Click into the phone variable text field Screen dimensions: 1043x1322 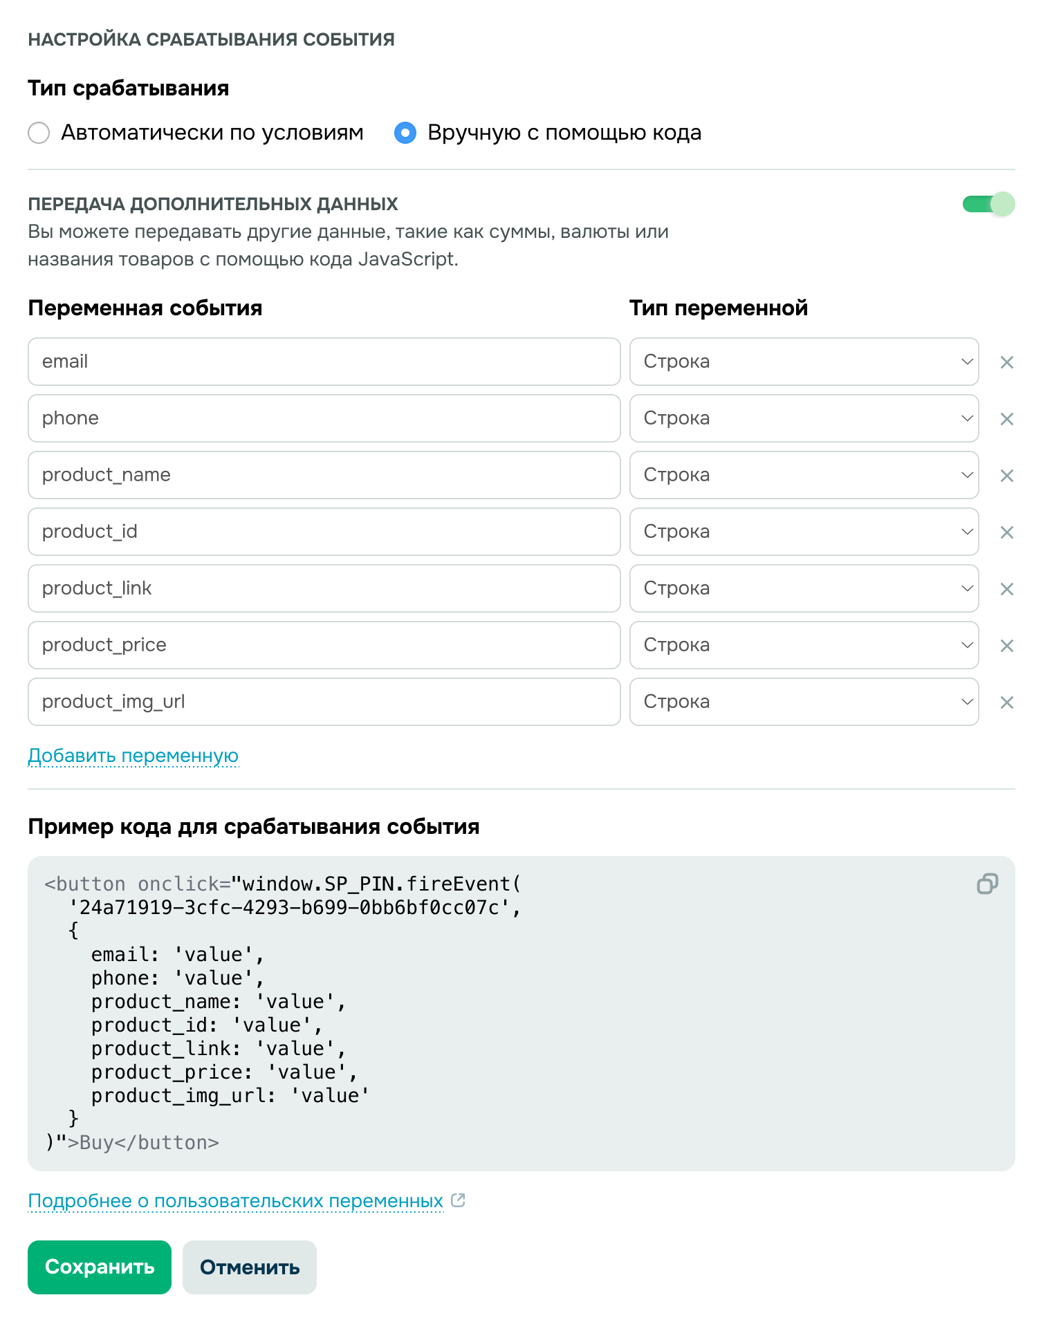click(324, 418)
